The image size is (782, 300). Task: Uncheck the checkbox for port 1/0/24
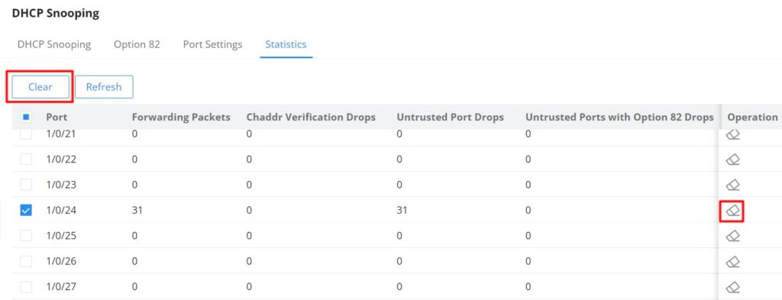[x=26, y=210]
